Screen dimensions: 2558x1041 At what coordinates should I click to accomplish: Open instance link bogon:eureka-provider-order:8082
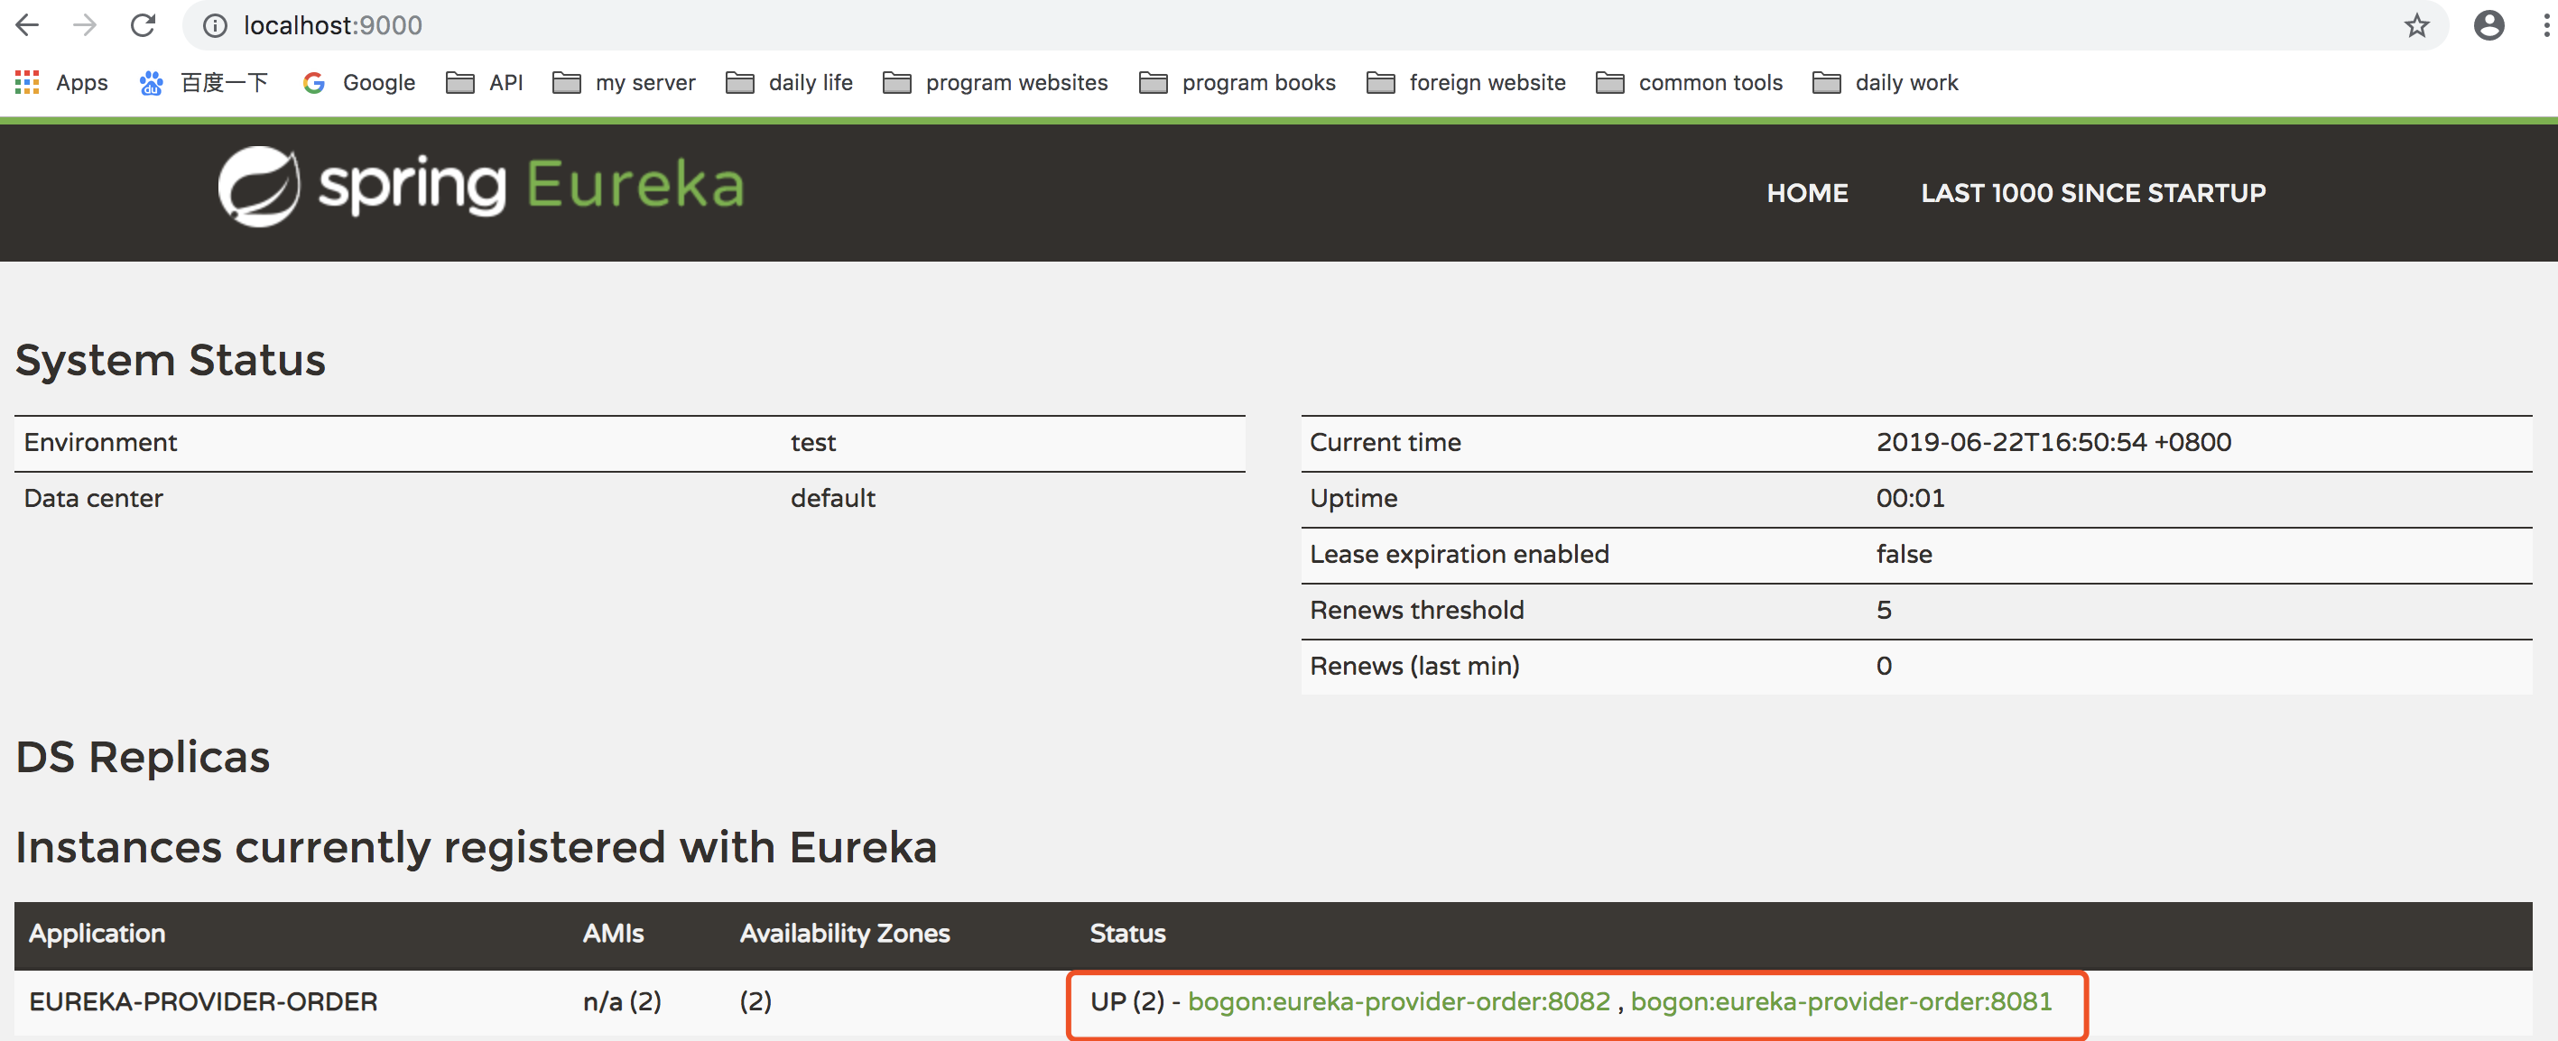point(1399,1001)
